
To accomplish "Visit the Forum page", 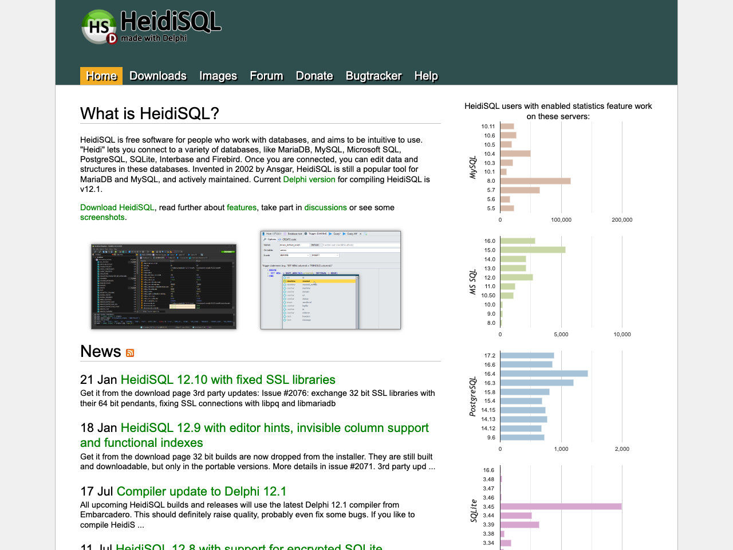I will coord(266,76).
